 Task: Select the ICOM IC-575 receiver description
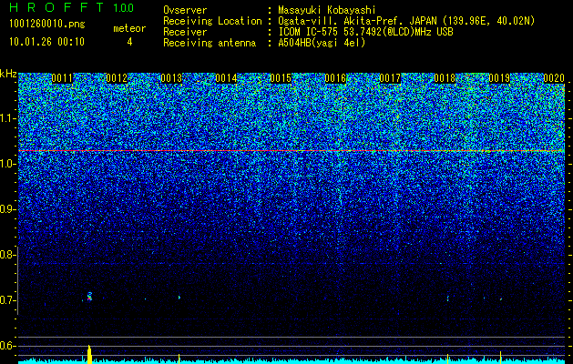click(x=365, y=32)
